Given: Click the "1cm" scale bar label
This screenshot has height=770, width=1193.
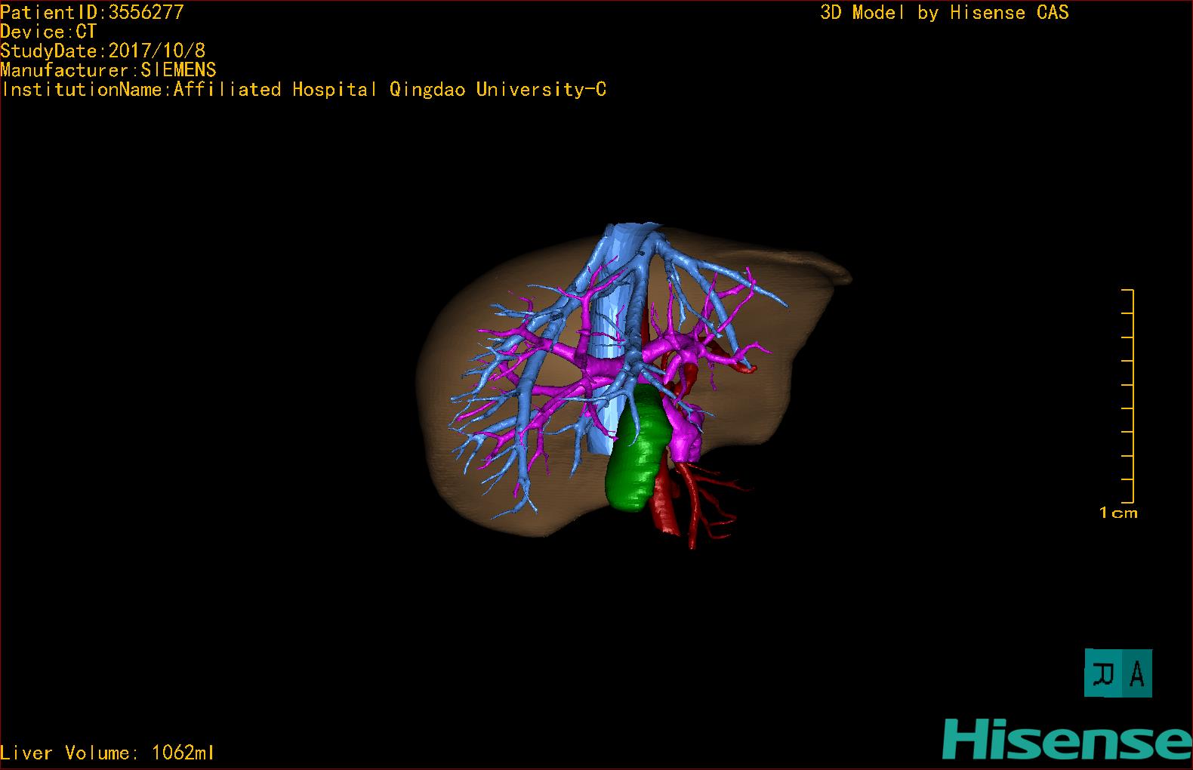Looking at the screenshot, I should click(x=1118, y=513).
